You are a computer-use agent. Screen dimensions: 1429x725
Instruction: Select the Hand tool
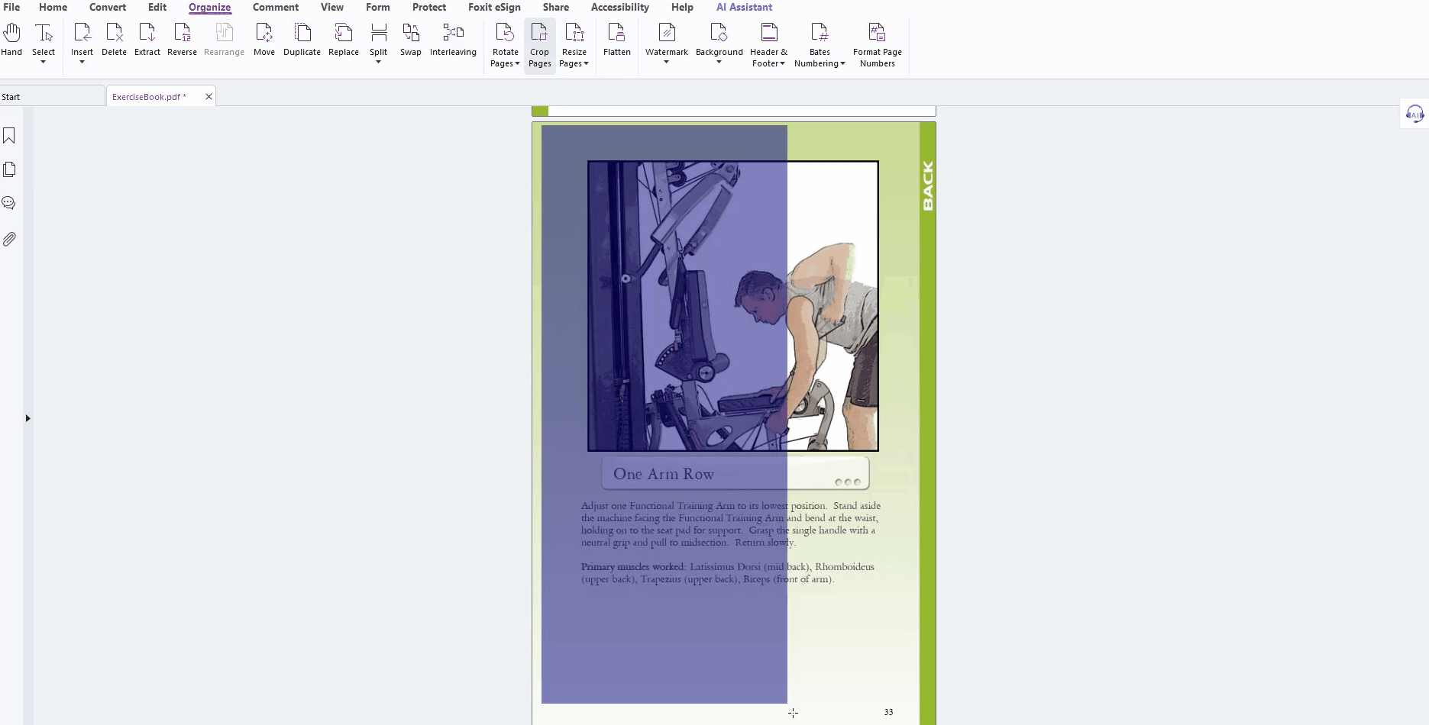coord(11,33)
